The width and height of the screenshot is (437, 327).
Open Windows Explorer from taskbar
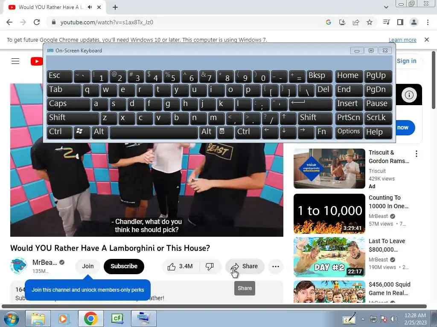coord(38,318)
